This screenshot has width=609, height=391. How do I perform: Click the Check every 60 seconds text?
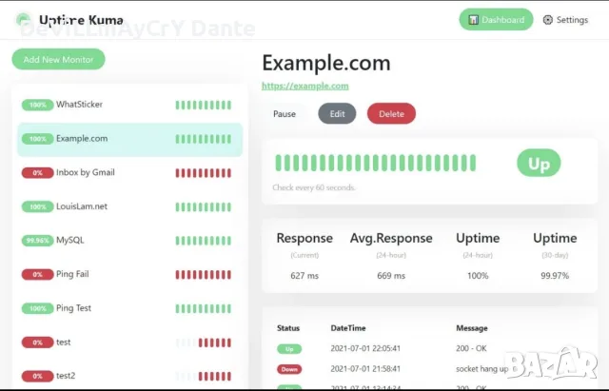coord(314,187)
